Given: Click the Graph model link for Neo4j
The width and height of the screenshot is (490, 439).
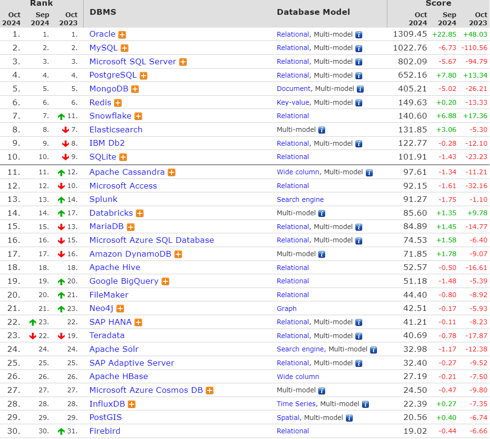Looking at the screenshot, I should coord(287,309).
